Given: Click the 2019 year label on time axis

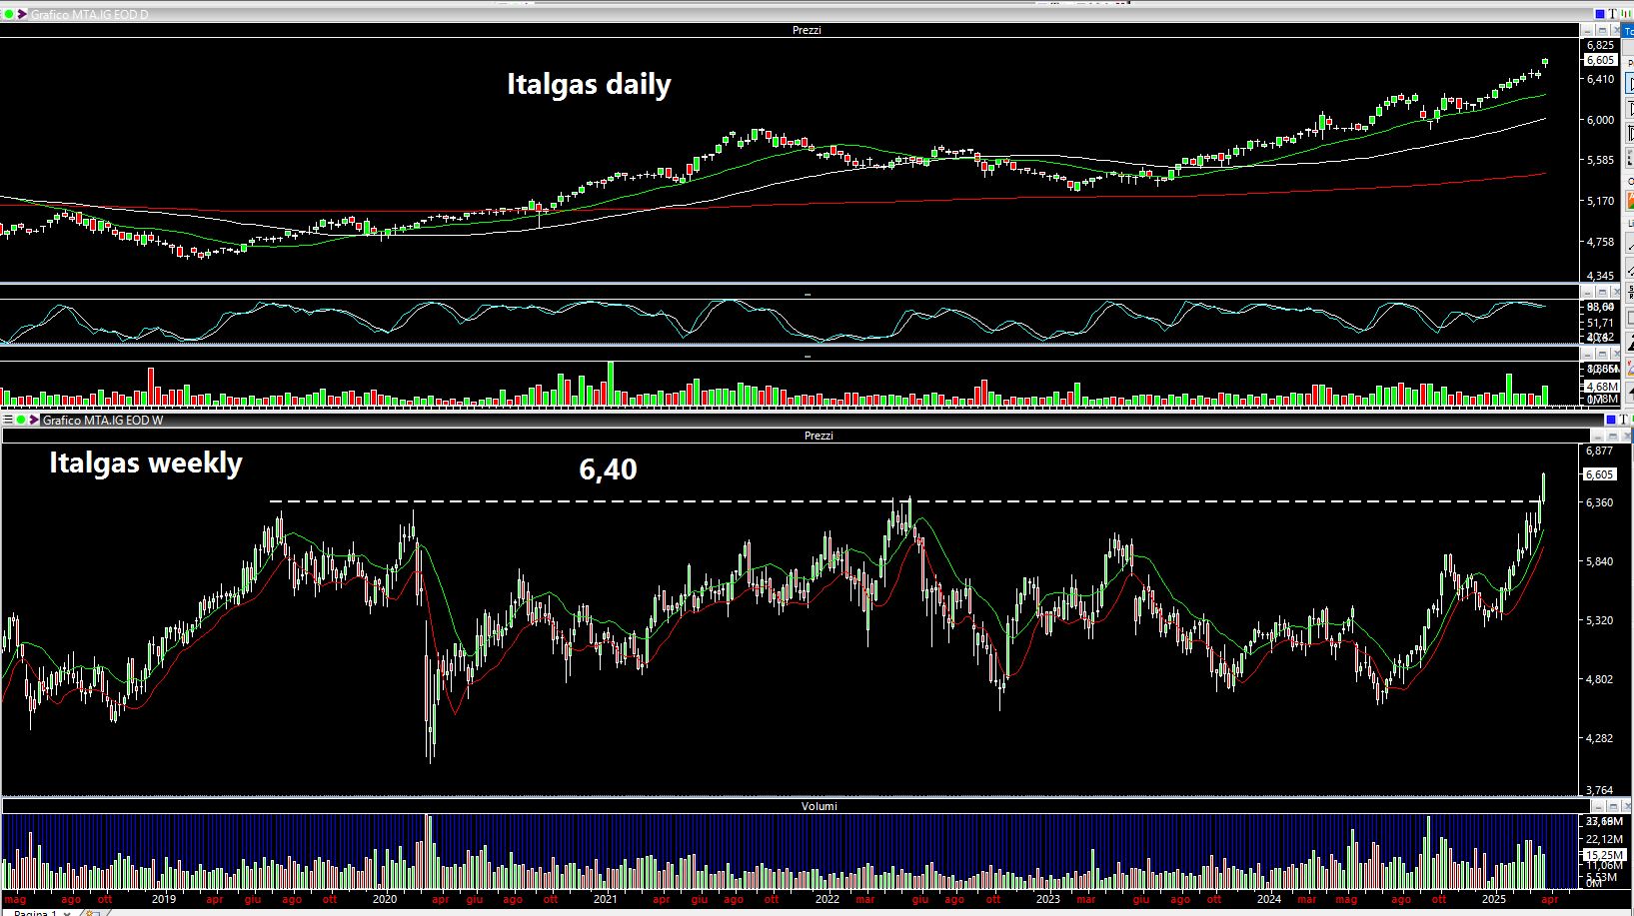Looking at the screenshot, I should [x=164, y=899].
